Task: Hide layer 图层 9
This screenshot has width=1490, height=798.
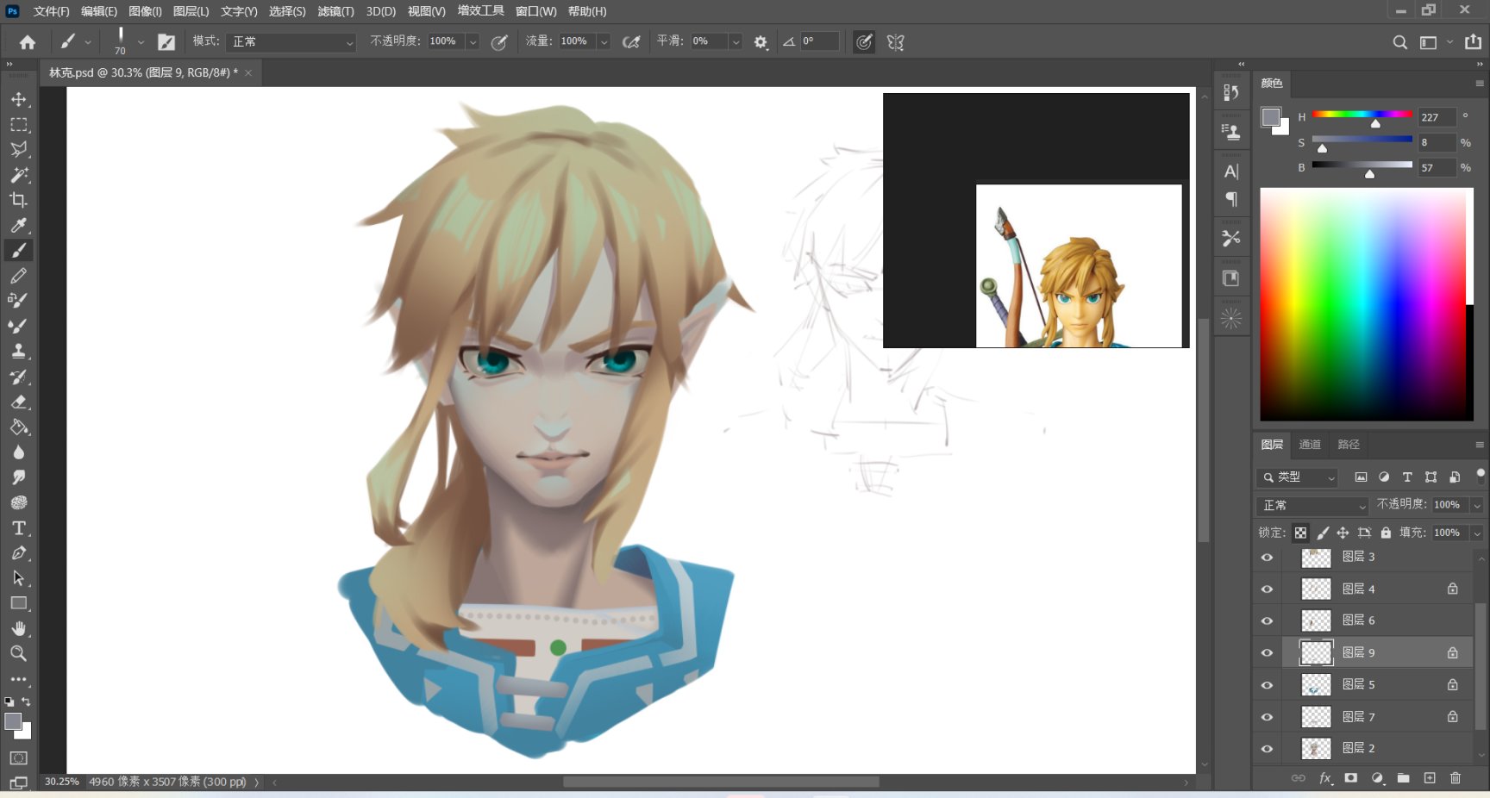Action: pyautogui.click(x=1267, y=653)
